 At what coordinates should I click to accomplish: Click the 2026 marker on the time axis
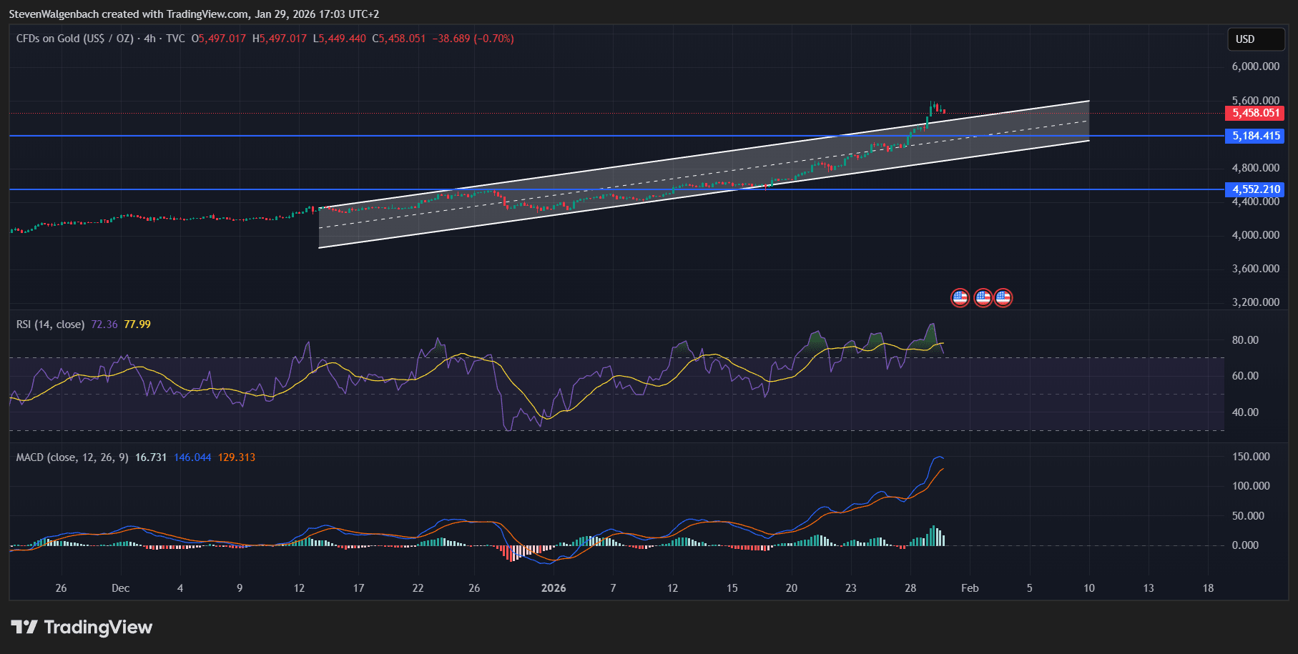point(554,588)
